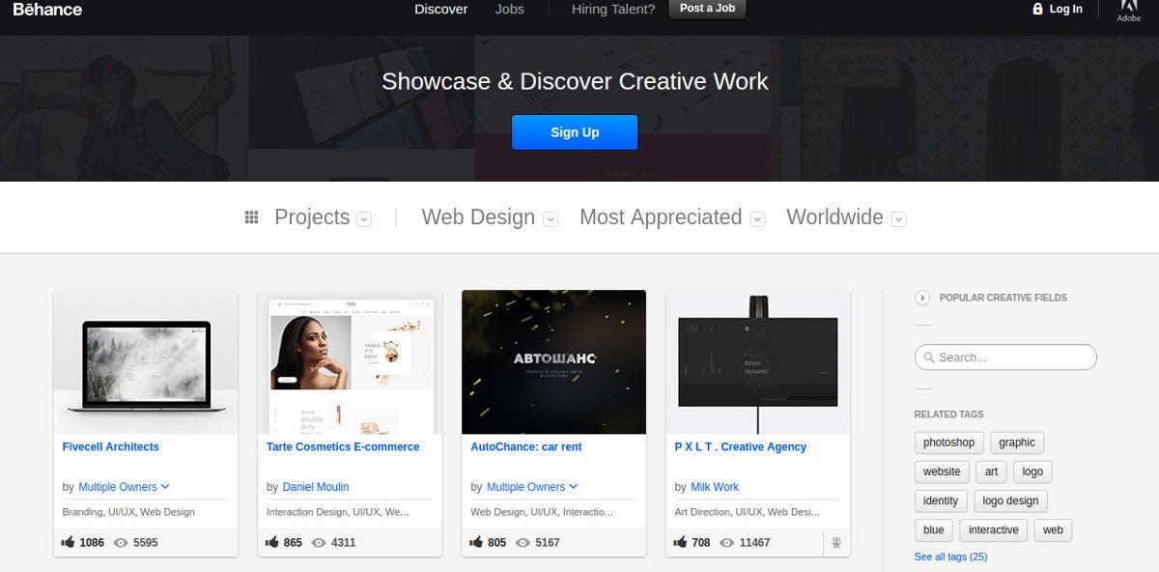Click the thumbs-up icon on AutoChance card
This screenshot has height=572, width=1159.
tap(477, 542)
